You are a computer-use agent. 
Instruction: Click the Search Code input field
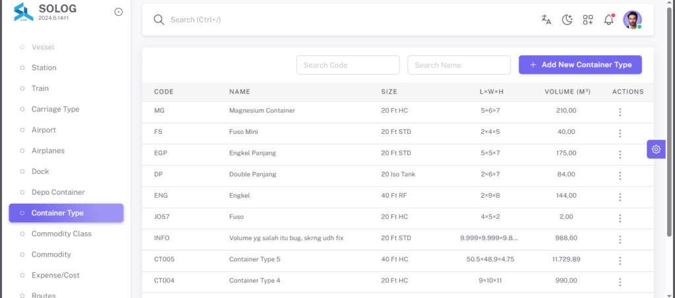coord(348,65)
